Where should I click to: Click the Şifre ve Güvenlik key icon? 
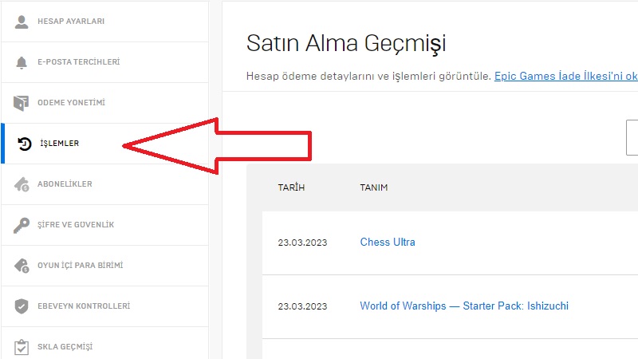(22, 225)
